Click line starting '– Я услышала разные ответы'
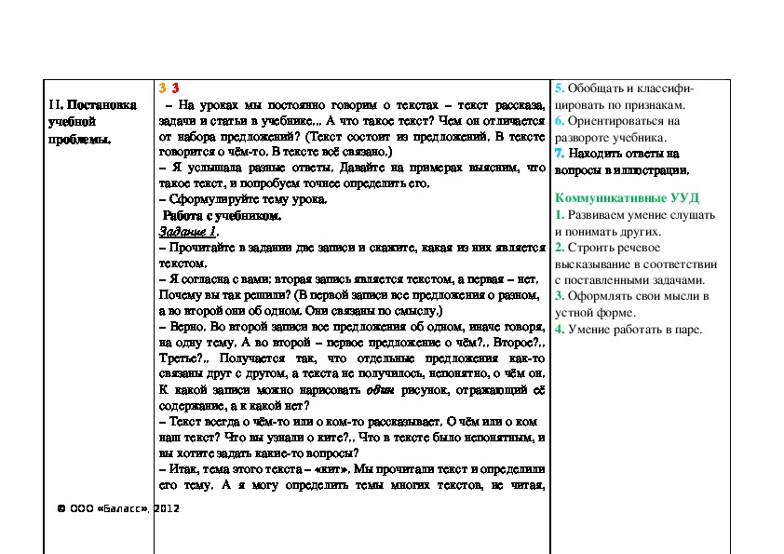 [x=353, y=168]
